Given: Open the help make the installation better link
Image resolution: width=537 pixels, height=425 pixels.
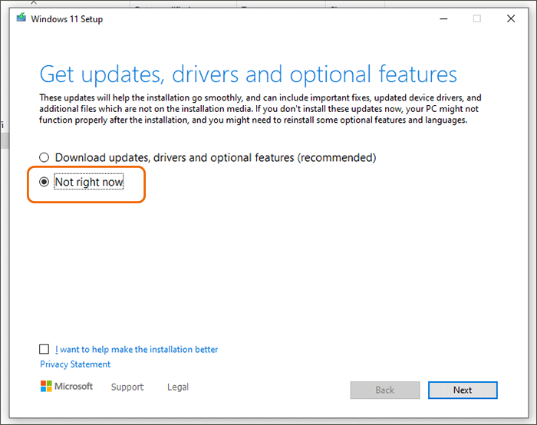Looking at the screenshot, I should [137, 349].
